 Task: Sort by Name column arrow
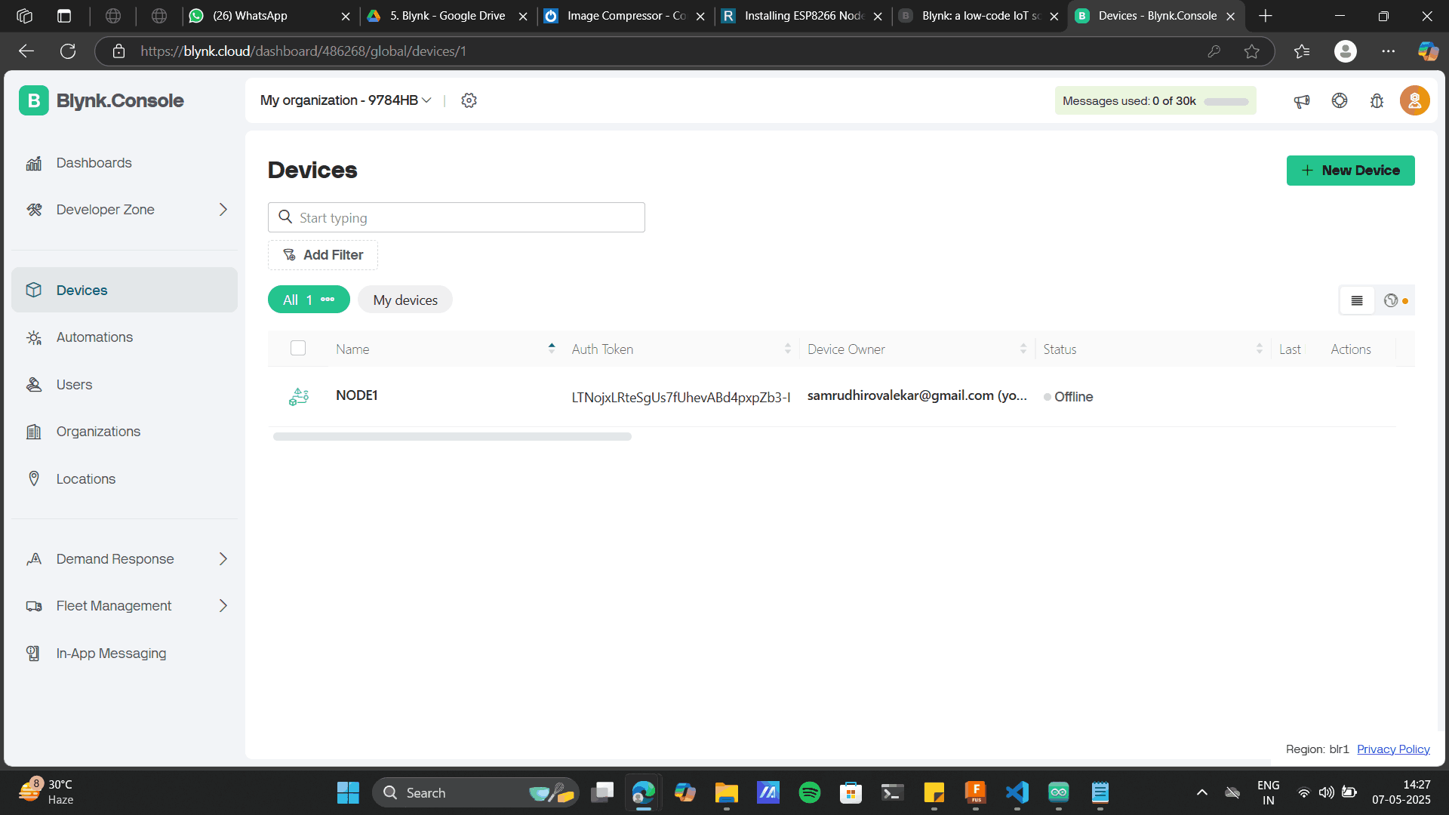(x=552, y=348)
